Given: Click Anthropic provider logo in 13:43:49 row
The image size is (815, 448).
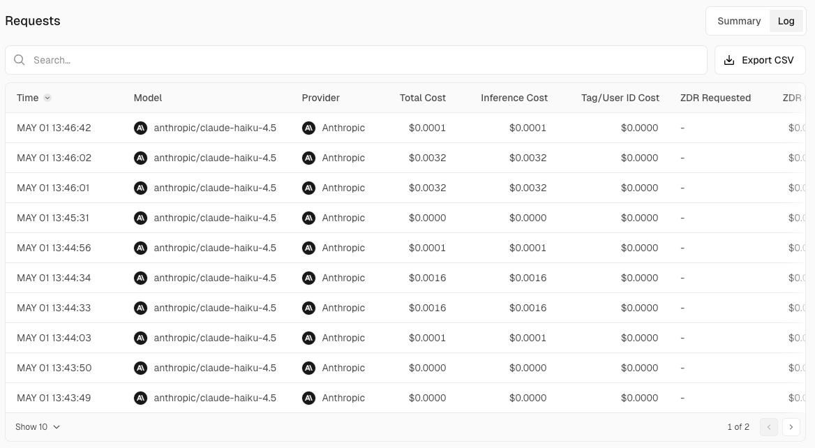Looking at the screenshot, I should pyautogui.click(x=308, y=398).
